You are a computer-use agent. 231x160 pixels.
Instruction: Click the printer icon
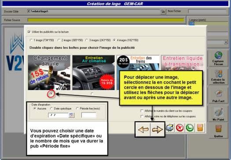[x=170, y=127]
